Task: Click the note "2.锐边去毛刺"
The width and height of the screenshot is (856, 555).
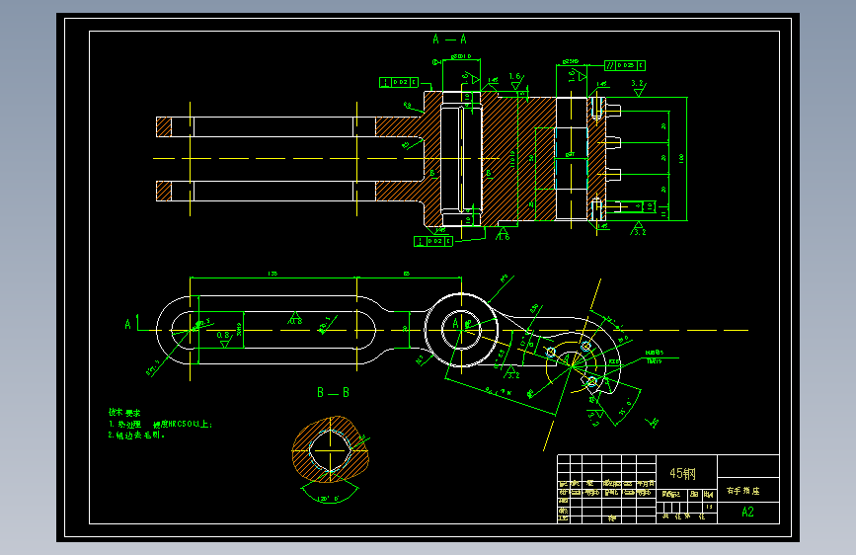Action: pos(136,436)
